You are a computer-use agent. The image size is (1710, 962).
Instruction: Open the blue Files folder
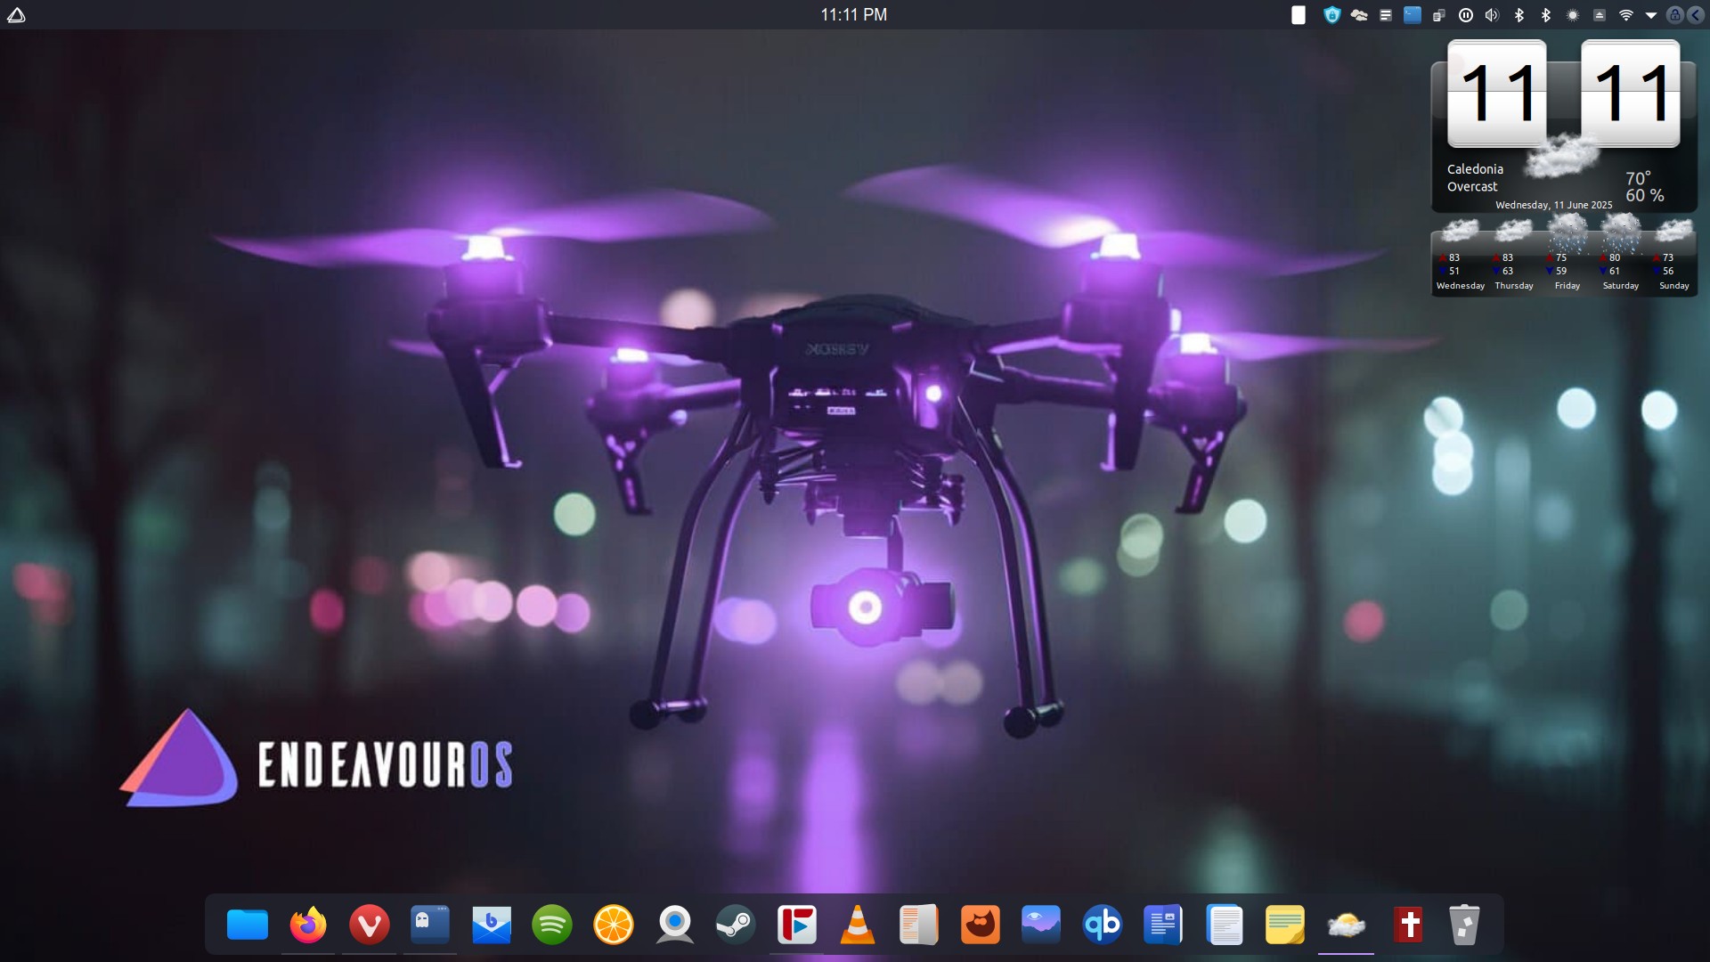tap(248, 925)
